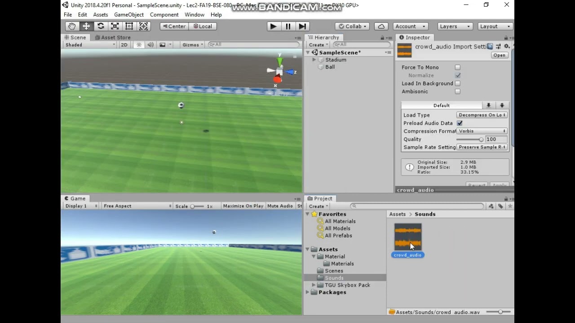Uncheck Preload Audio Data
The width and height of the screenshot is (575, 323).
(x=460, y=123)
